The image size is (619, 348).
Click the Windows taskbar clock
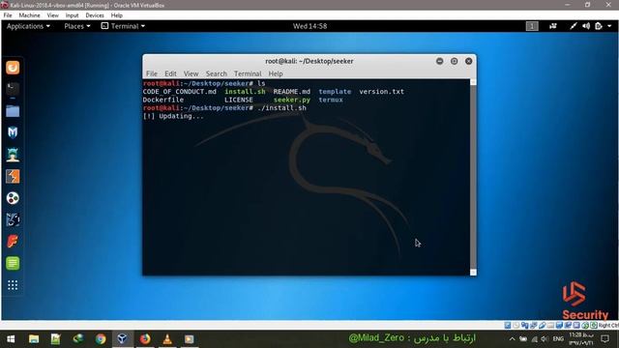(581, 339)
